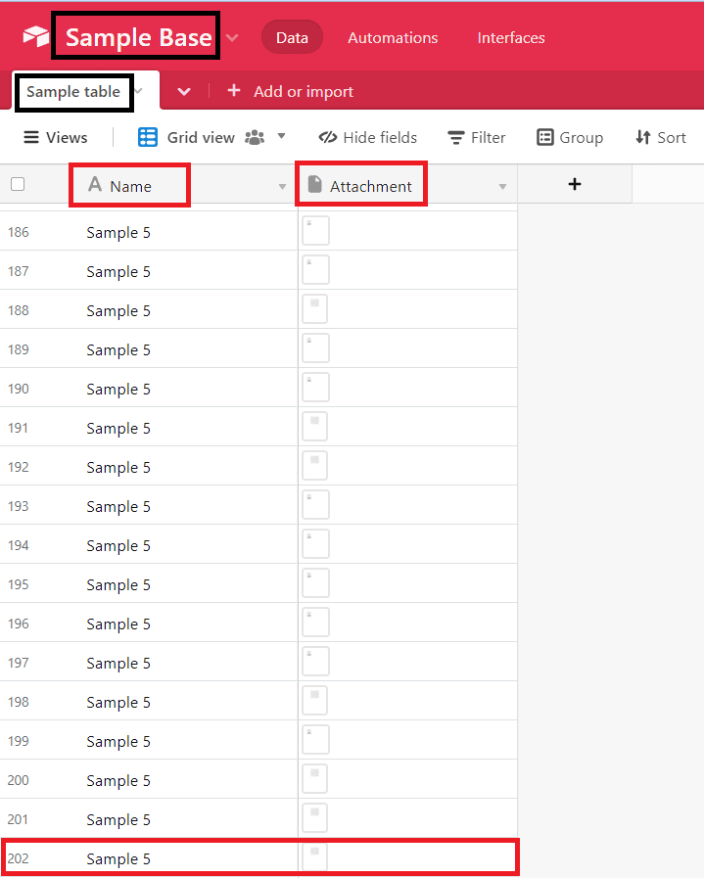Switch to the Interfaces tab

click(511, 37)
